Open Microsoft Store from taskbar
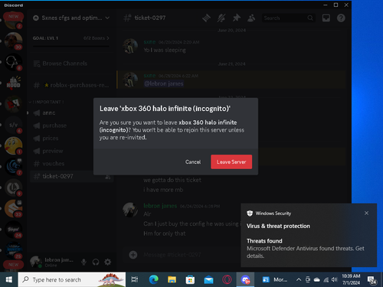 190,280
